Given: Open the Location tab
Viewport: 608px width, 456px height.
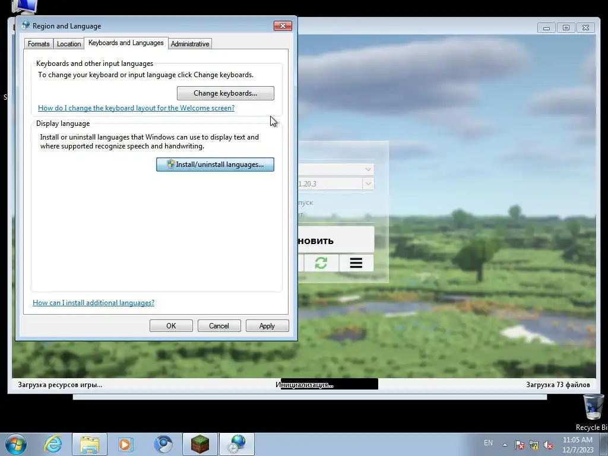Looking at the screenshot, I should pyautogui.click(x=69, y=44).
